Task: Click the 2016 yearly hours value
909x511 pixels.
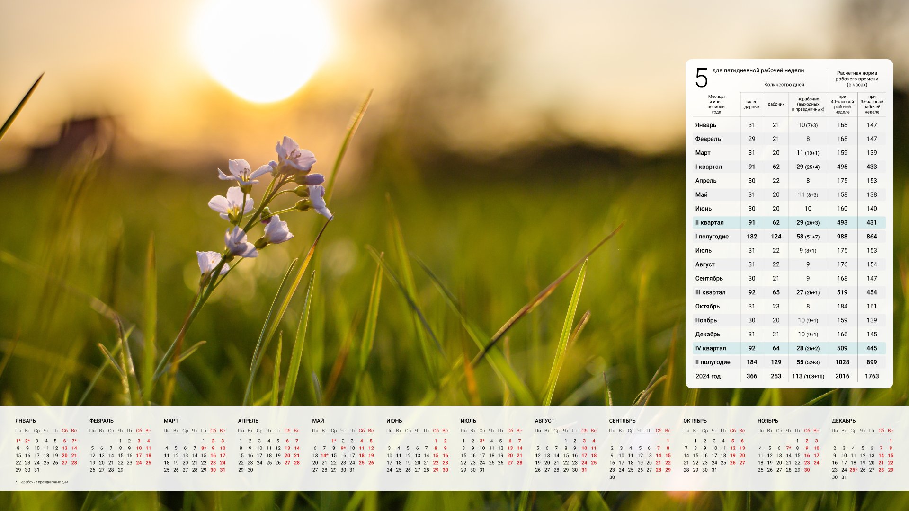Action: click(842, 376)
